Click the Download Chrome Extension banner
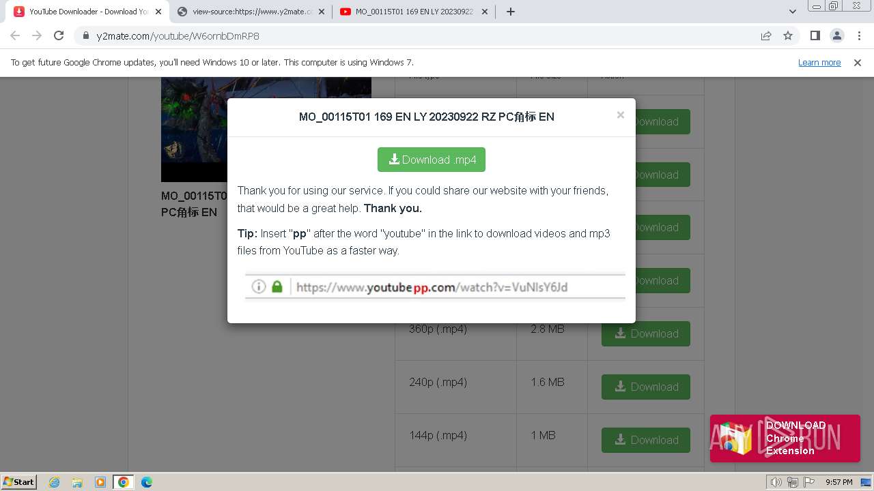Viewport: 874px width, 491px height. (785, 438)
